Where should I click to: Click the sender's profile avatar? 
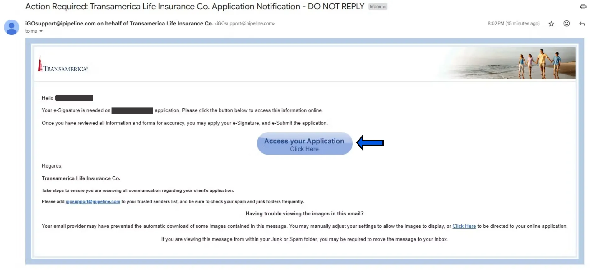tap(12, 27)
